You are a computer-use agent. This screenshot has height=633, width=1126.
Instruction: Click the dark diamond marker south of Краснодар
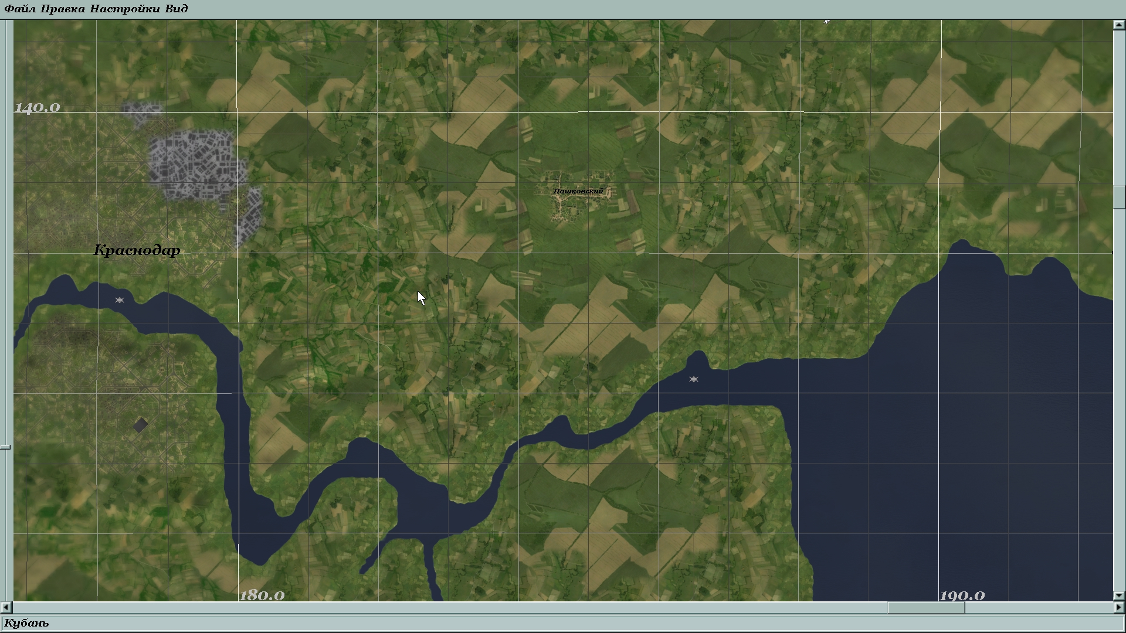point(140,425)
